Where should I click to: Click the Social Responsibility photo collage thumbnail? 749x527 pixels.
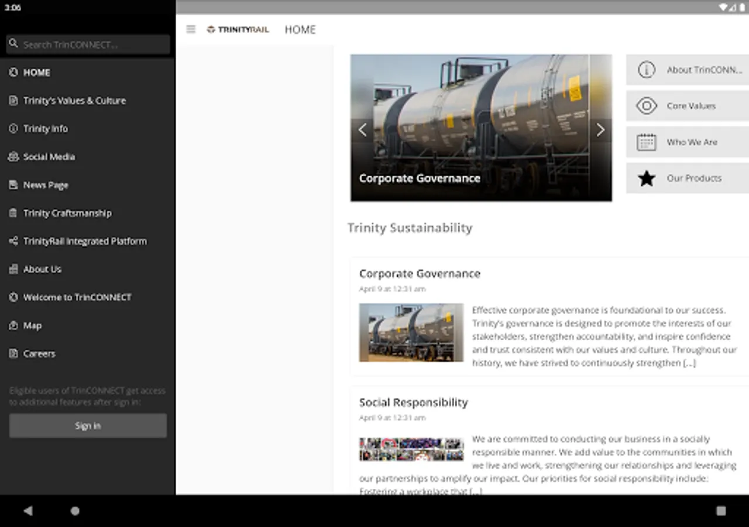(x=411, y=449)
